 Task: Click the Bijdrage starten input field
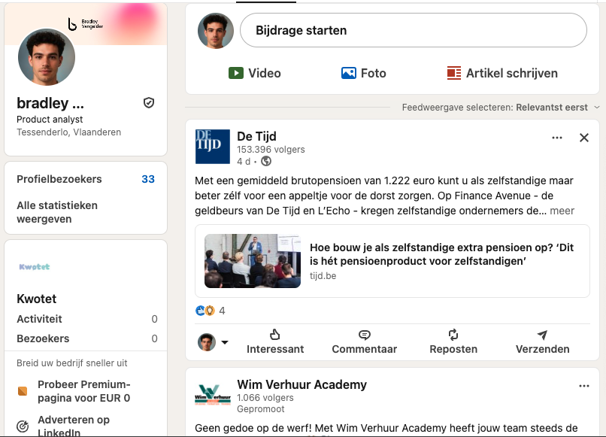414,30
